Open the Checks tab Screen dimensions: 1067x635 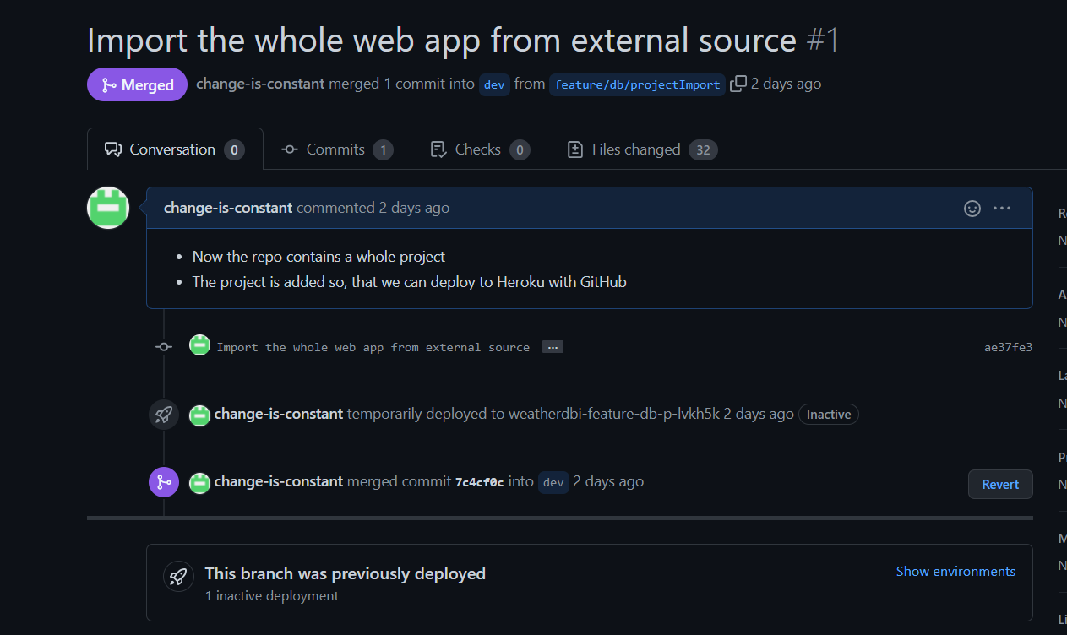(480, 149)
